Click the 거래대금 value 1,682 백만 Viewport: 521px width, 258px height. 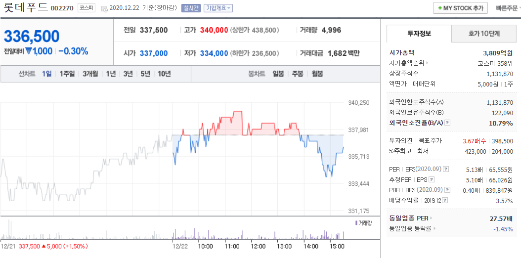pyautogui.click(x=344, y=53)
